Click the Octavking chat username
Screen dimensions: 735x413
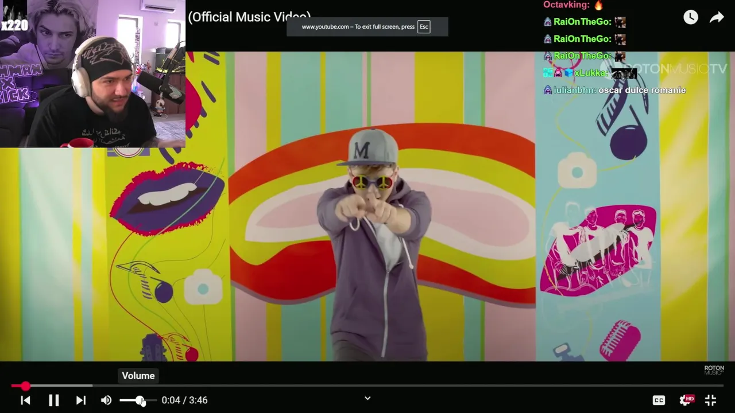pyautogui.click(x=566, y=5)
